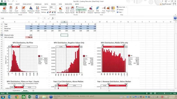Click zoom in plus button
The width and height of the screenshot is (177, 99).
pos(171,93)
